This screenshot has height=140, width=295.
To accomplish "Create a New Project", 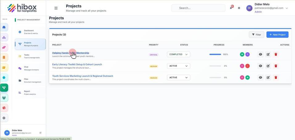I will coord(277,35).
